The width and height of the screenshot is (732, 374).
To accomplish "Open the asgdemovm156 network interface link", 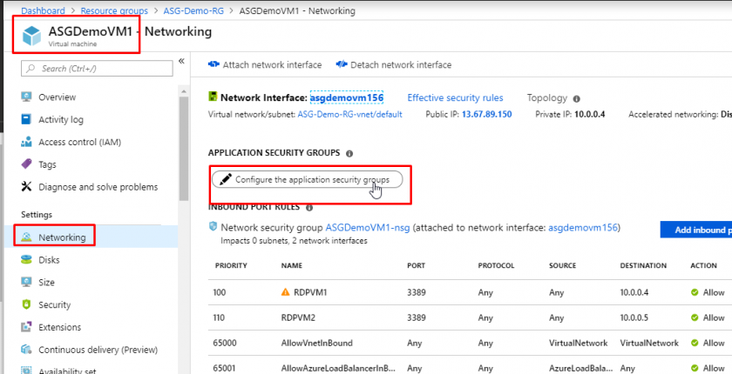I will (x=346, y=98).
